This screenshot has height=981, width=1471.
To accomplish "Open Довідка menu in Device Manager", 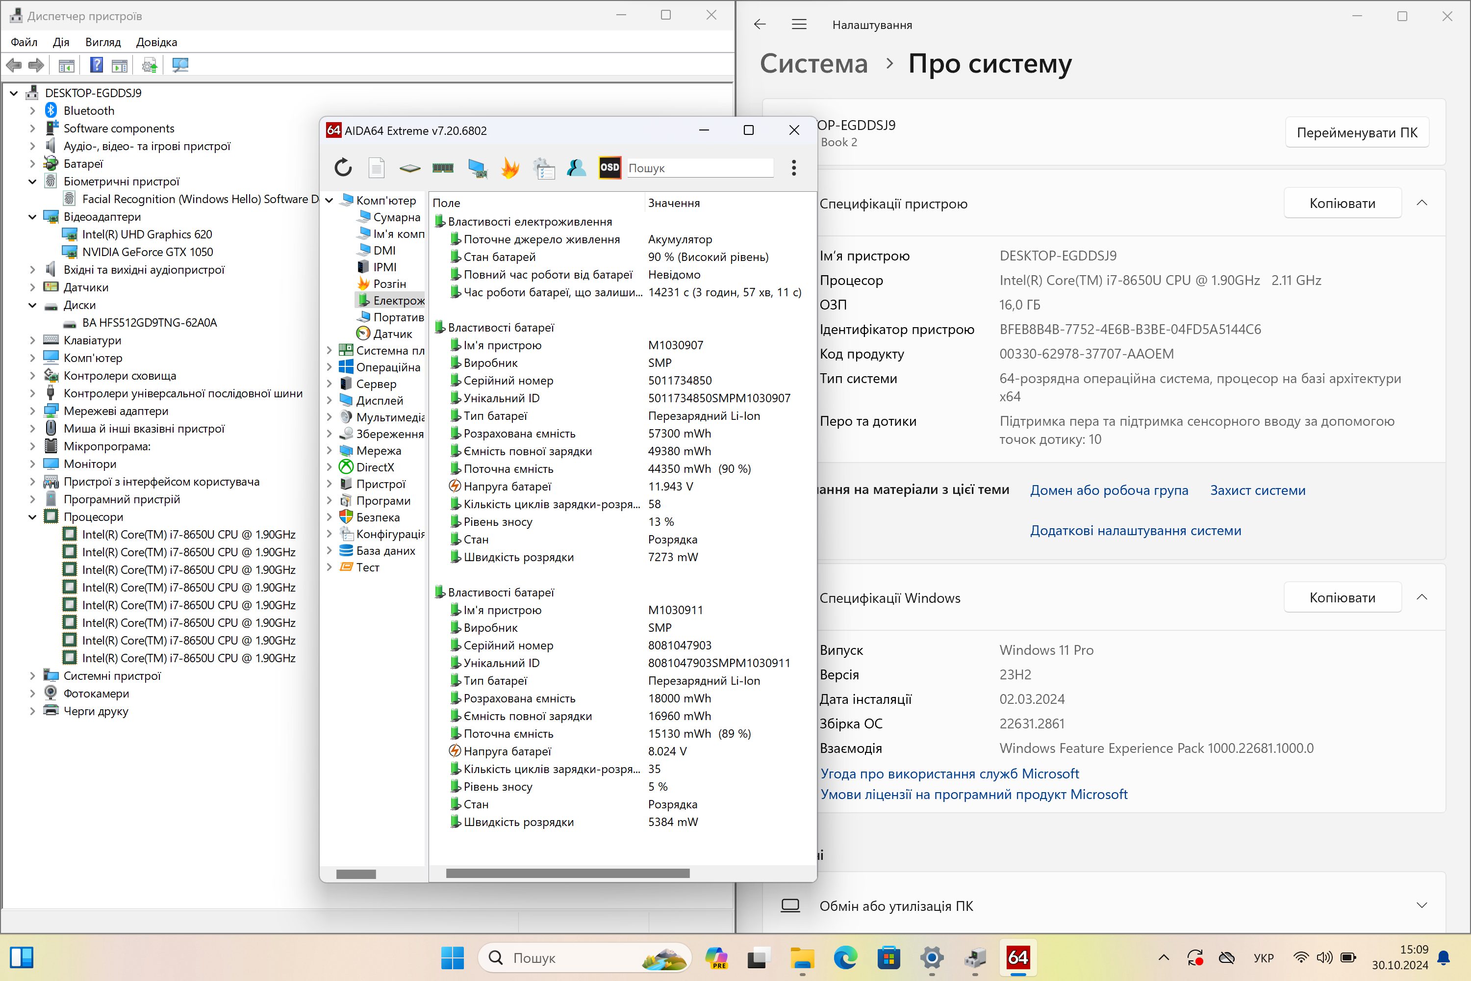I will [x=156, y=42].
